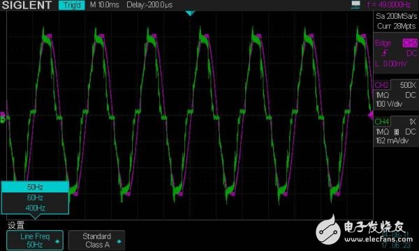The width and height of the screenshot is (419, 251).
Task: Click the 100 V/div scale of CH2
Action: [389, 104]
